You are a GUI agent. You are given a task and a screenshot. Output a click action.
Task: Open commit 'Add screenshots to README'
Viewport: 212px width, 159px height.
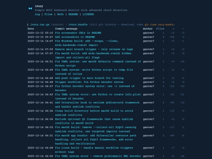click(75, 37)
